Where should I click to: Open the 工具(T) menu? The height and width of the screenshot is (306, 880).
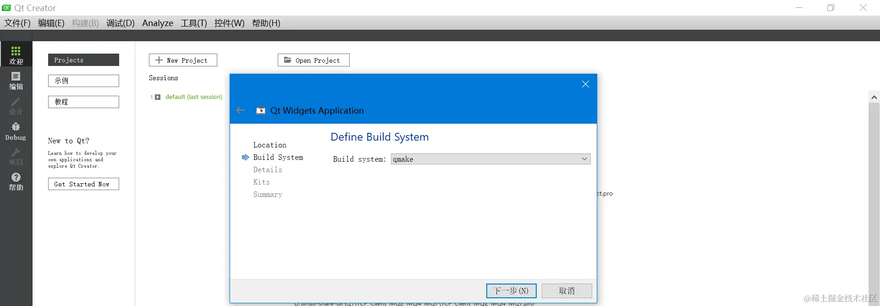click(194, 23)
